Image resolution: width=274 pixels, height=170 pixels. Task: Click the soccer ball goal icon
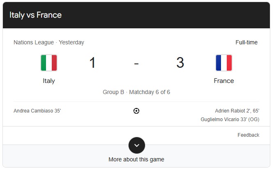pos(136,111)
